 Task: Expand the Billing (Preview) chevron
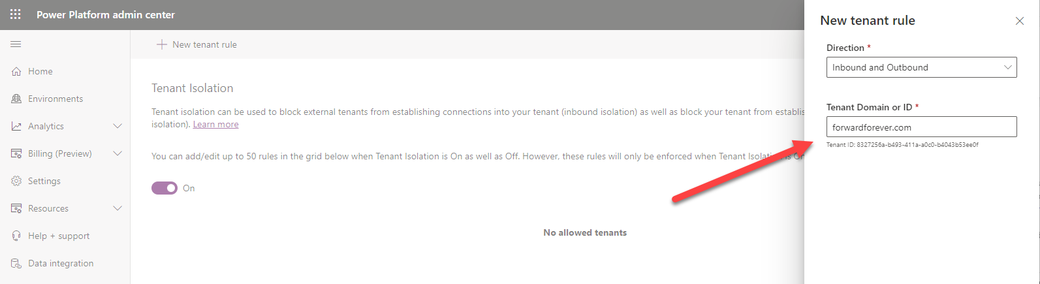pyautogui.click(x=118, y=154)
